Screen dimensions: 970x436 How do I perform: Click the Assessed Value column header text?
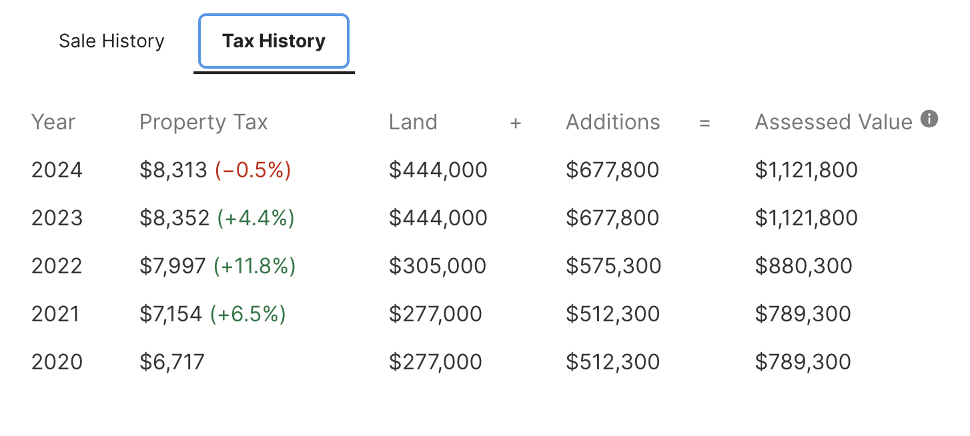pyautogui.click(x=833, y=123)
